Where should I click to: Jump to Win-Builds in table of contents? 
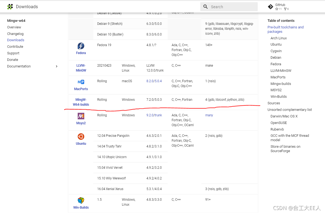278,96
